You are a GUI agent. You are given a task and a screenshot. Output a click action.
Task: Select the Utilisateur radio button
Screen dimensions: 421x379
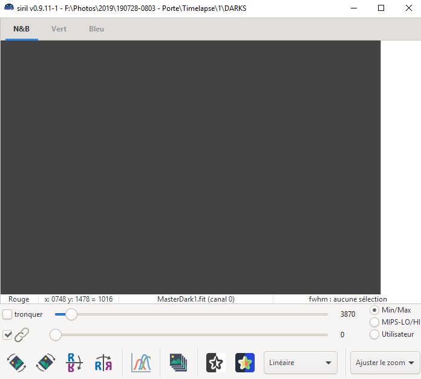click(x=374, y=334)
